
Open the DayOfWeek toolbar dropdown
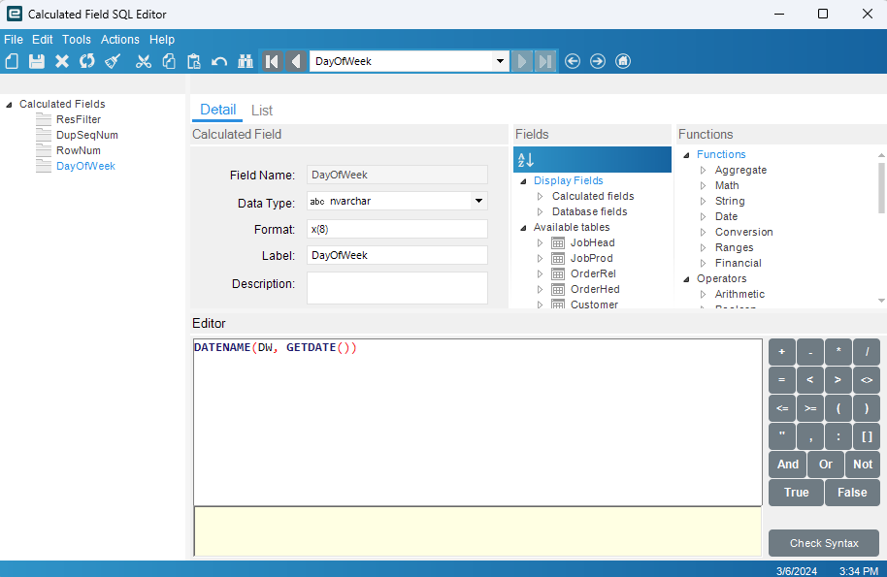pos(501,61)
